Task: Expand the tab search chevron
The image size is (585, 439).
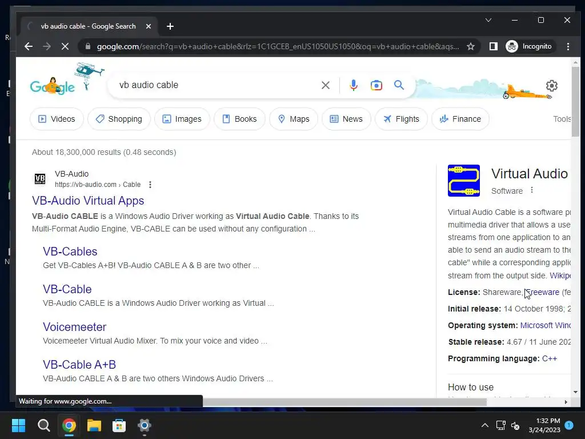Action: click(488, 20)
